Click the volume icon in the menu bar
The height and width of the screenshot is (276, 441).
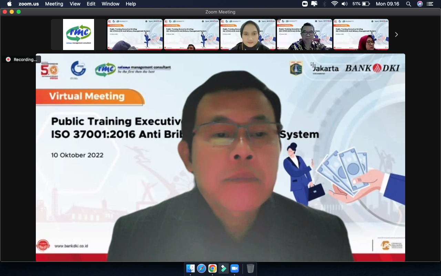(345, 4)
